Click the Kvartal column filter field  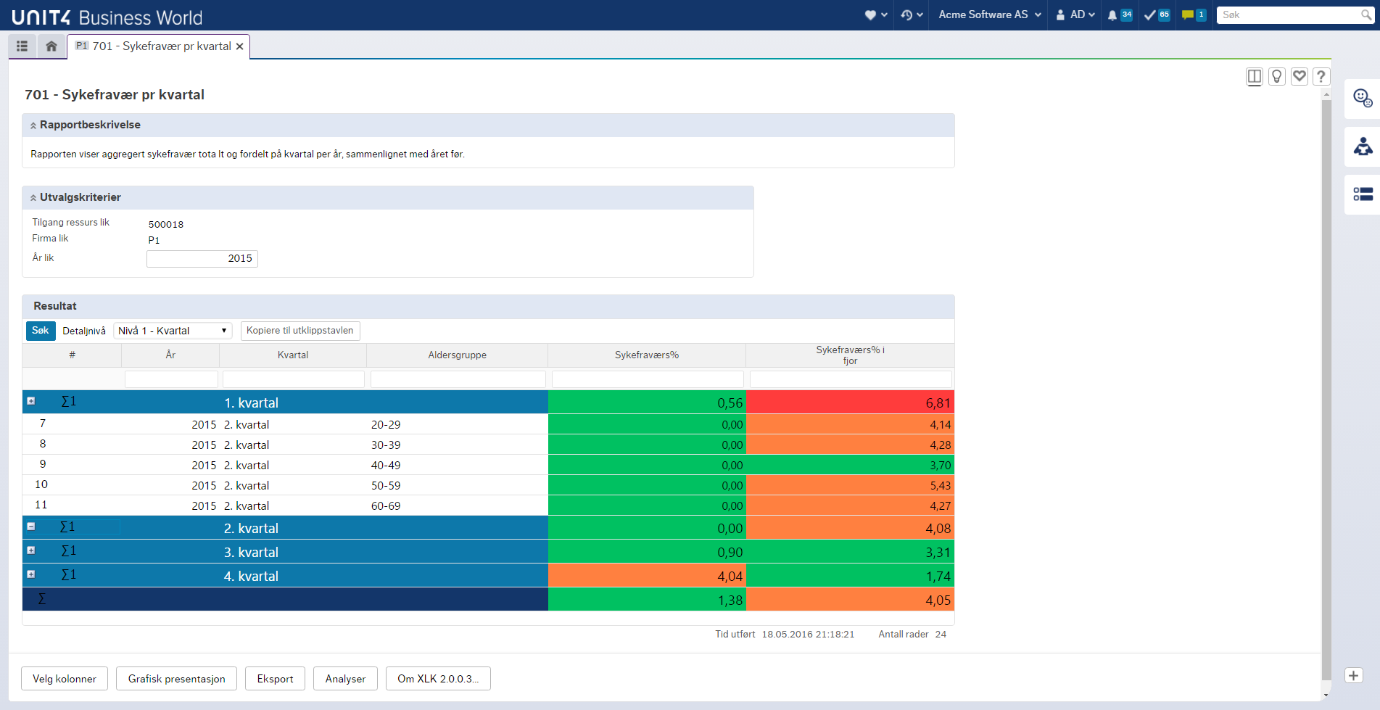point(294,379)
